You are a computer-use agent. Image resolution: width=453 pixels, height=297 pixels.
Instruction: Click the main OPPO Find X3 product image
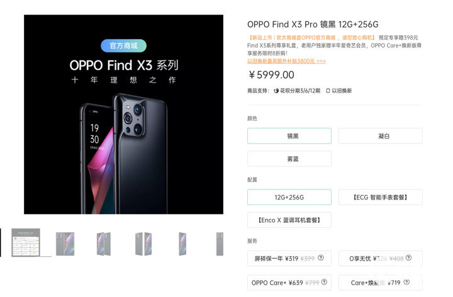[124, 115]
